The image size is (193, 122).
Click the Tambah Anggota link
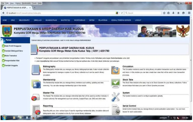coord(11,66)
